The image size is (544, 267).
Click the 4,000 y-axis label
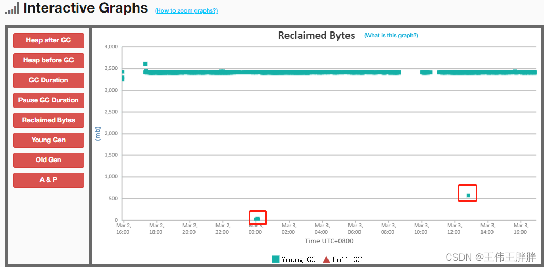point(111,47)
